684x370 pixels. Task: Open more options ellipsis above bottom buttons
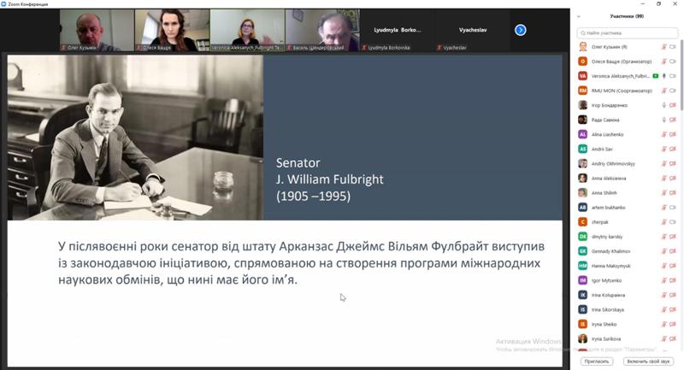665,350
